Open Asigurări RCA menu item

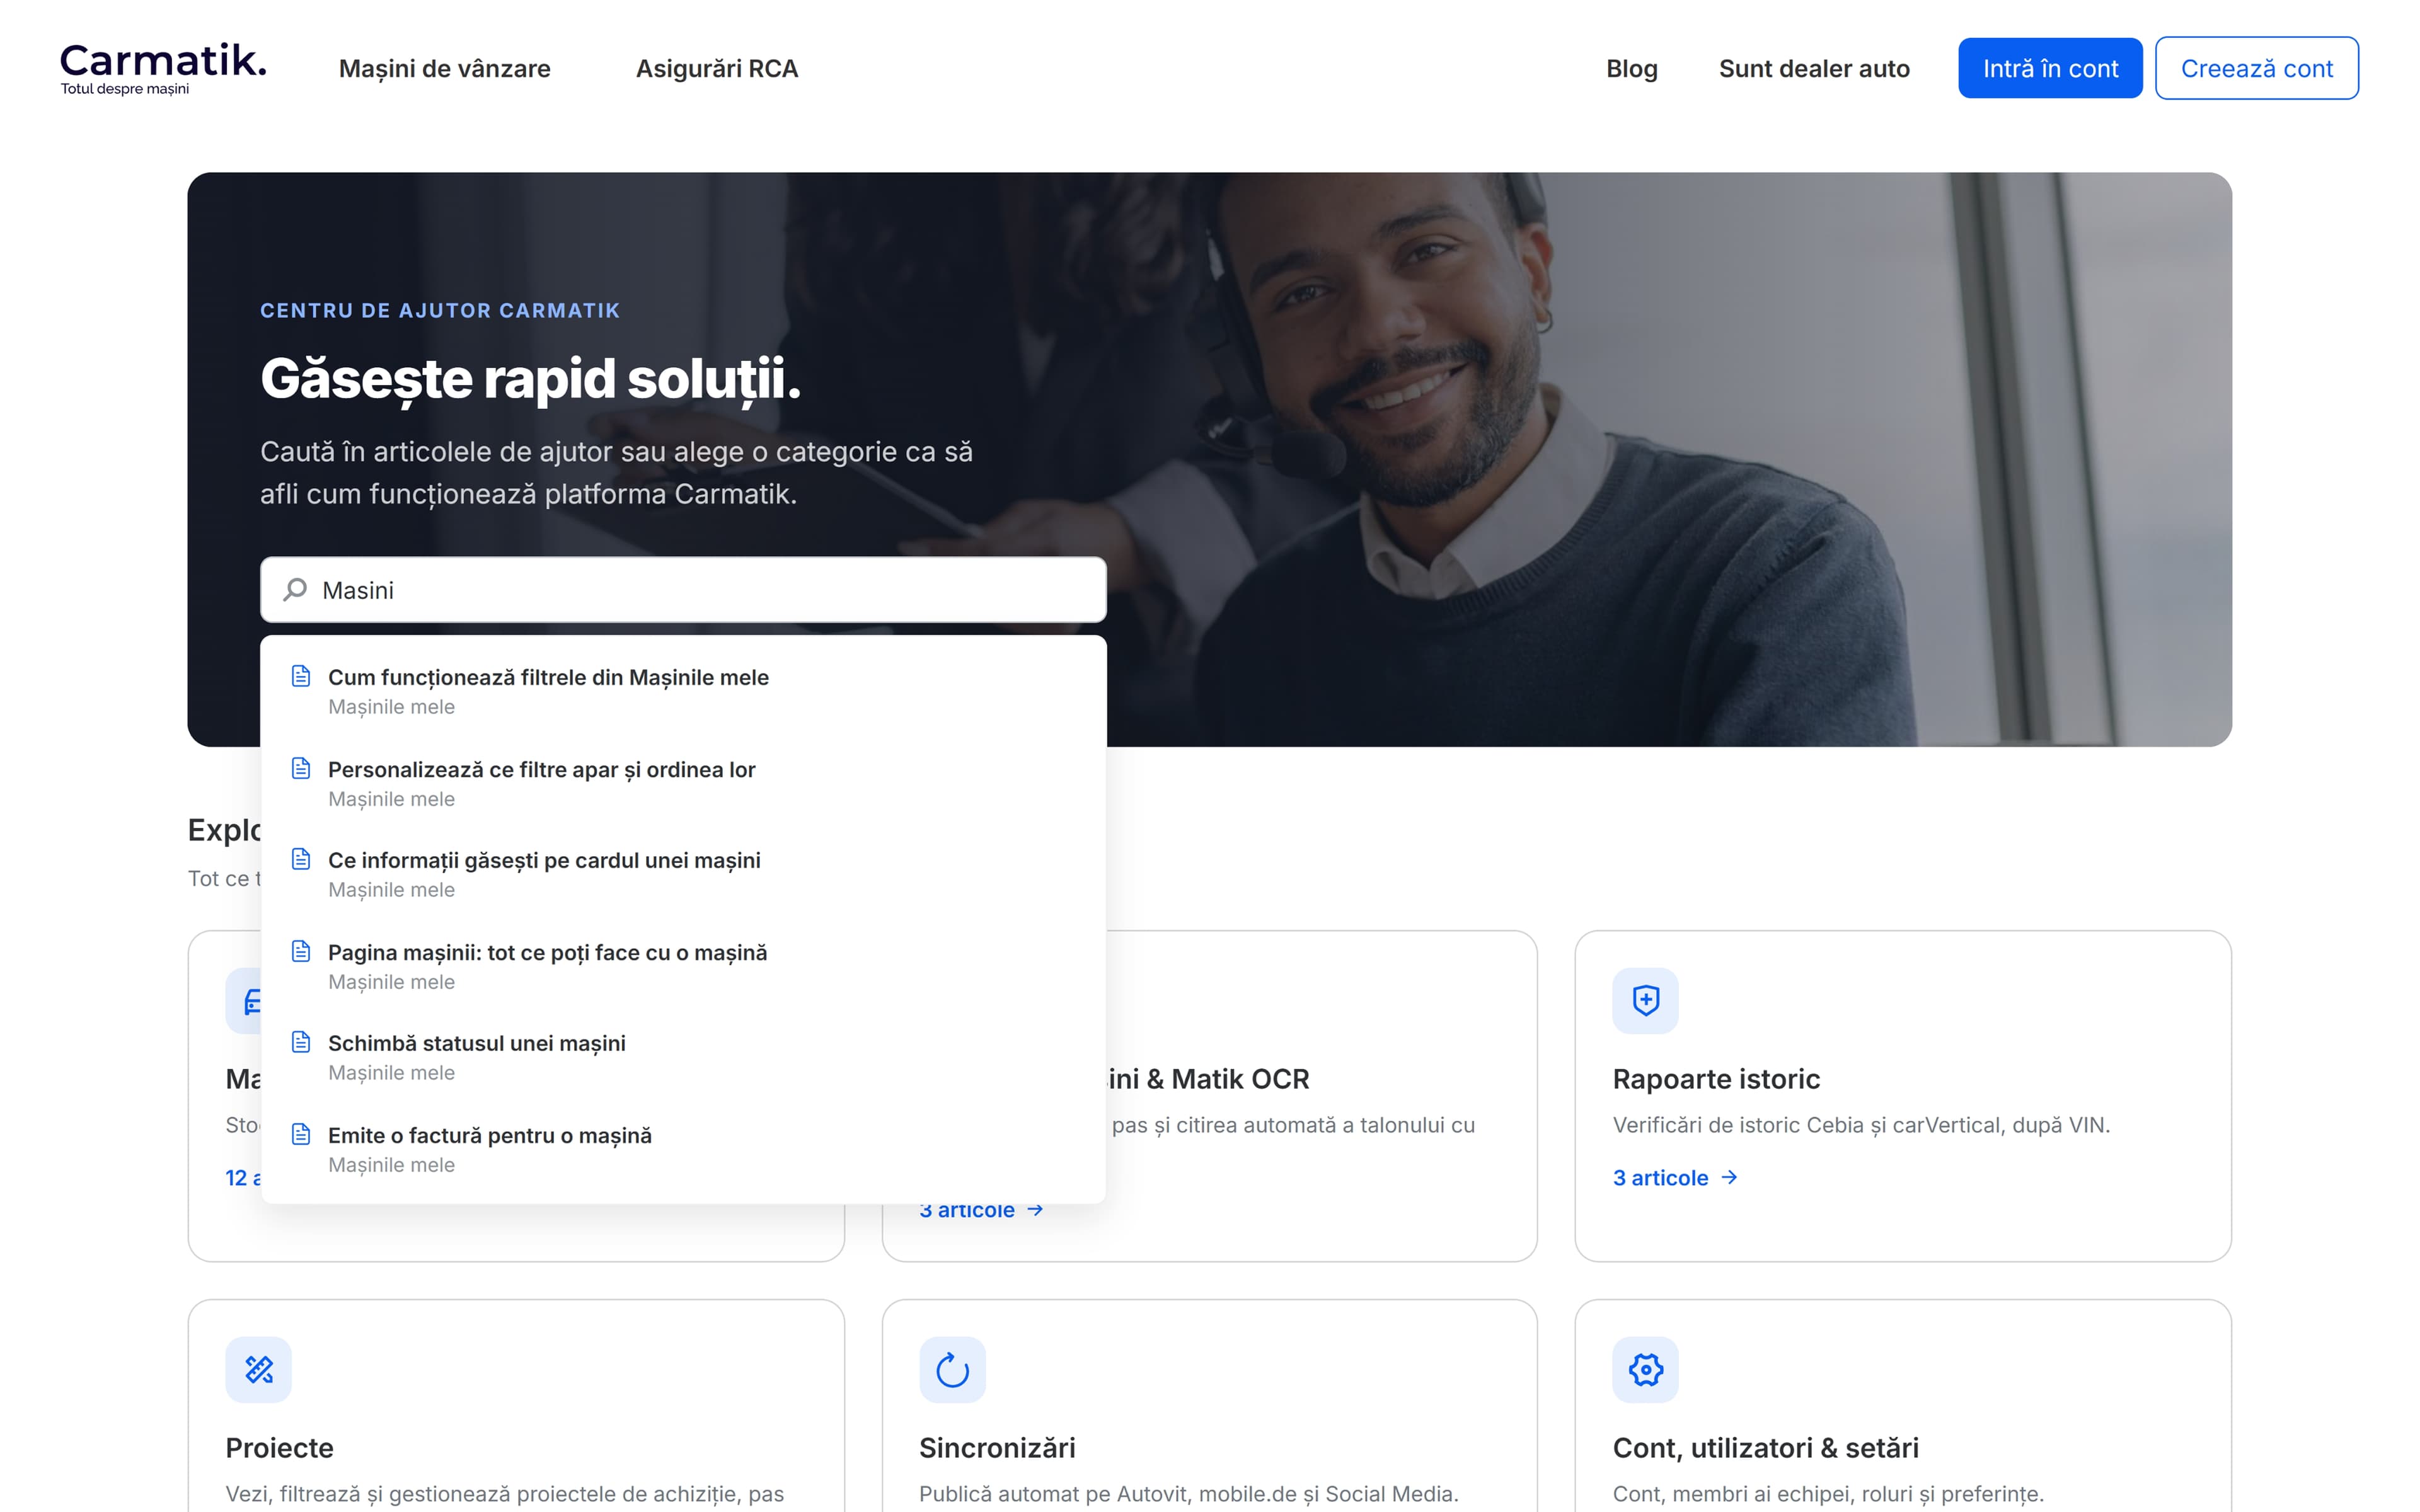717,68
